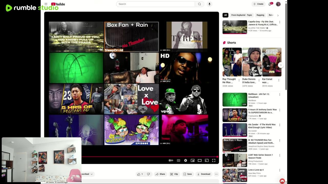The image size is (328, 184).
Task: Go to the YouTube home logo
Action: coord(58,4)
